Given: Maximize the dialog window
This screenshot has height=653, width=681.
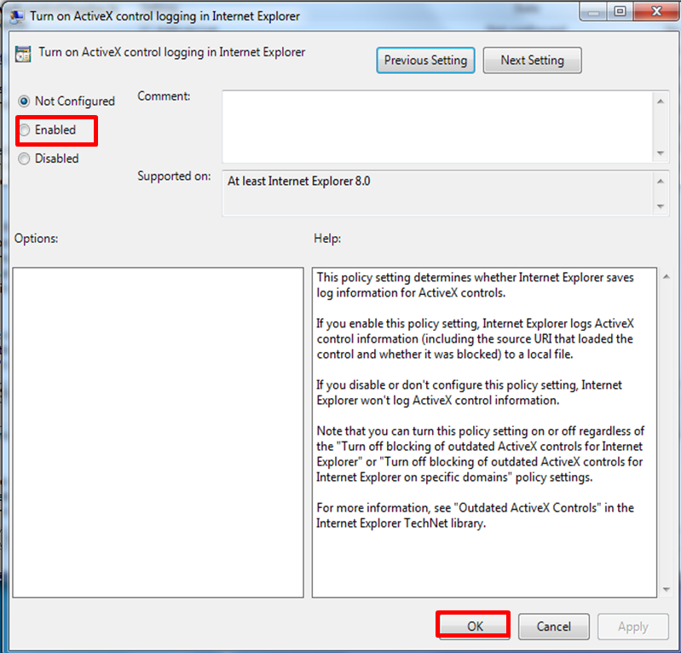Looking at the screenshot, I should [x=620, y=11].
